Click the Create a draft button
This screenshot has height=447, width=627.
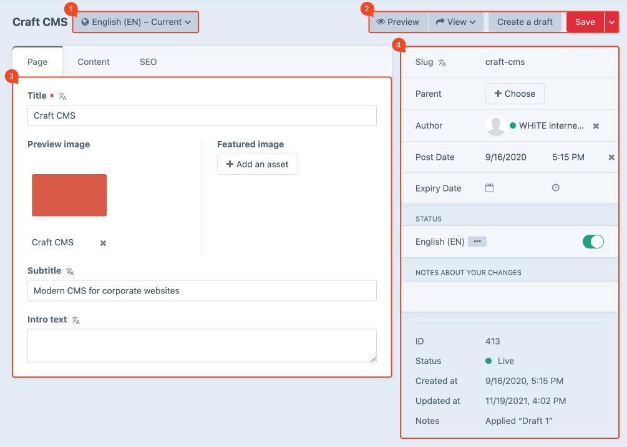pyautogui.click(x=525, y=22)
